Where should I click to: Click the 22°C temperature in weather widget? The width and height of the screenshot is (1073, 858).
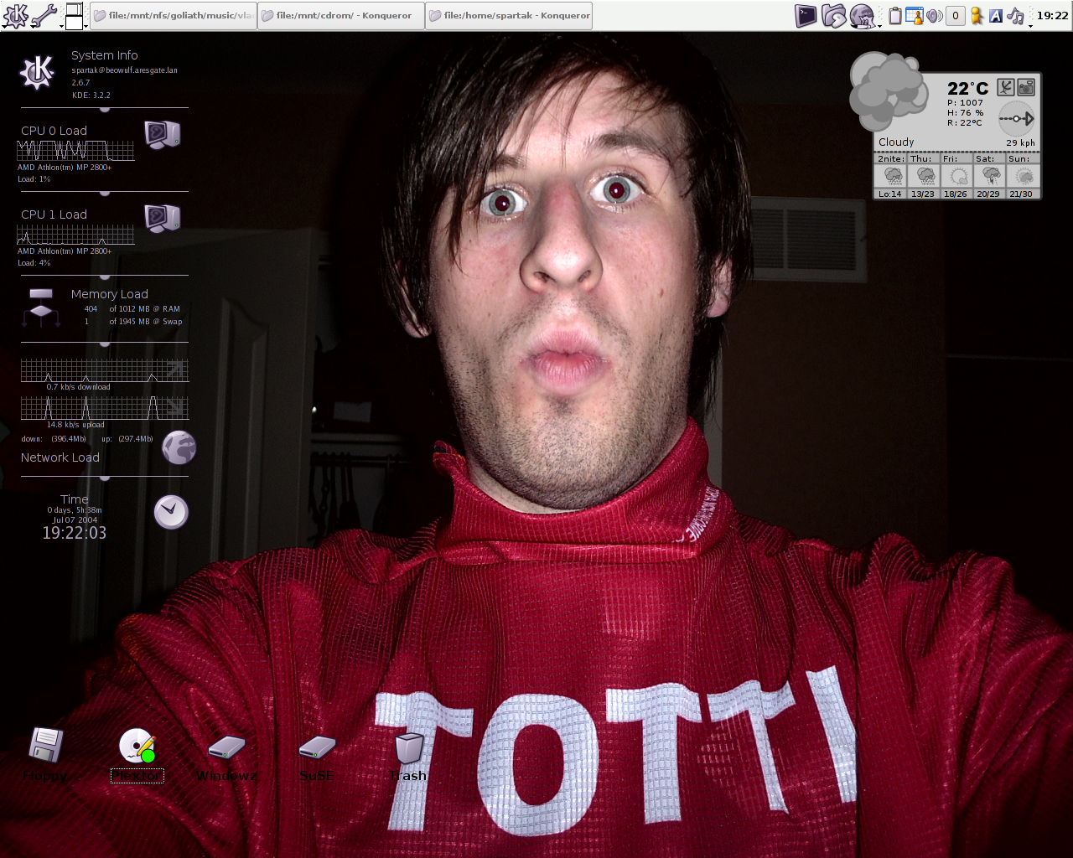click(x=968, y=88)
